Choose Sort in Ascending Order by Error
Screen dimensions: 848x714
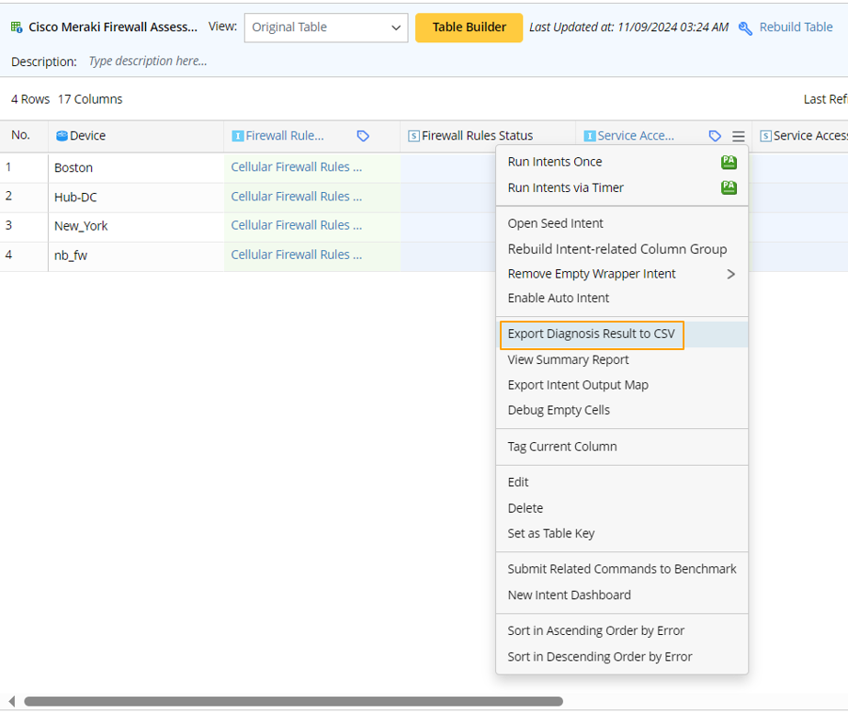(x=595, y=630)
